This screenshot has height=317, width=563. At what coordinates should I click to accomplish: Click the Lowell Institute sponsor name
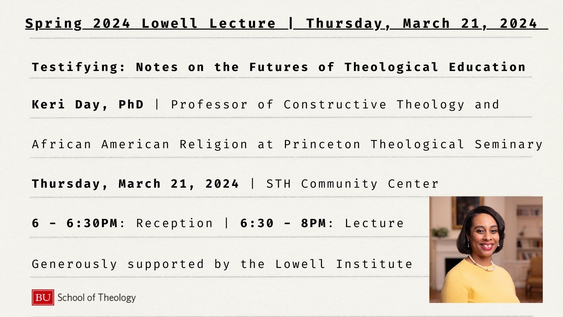pyautogui.click(x=344, y=264)
